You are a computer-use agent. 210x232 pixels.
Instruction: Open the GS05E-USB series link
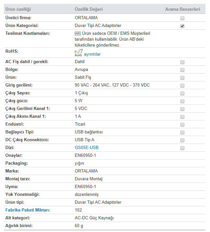point(86,148)
